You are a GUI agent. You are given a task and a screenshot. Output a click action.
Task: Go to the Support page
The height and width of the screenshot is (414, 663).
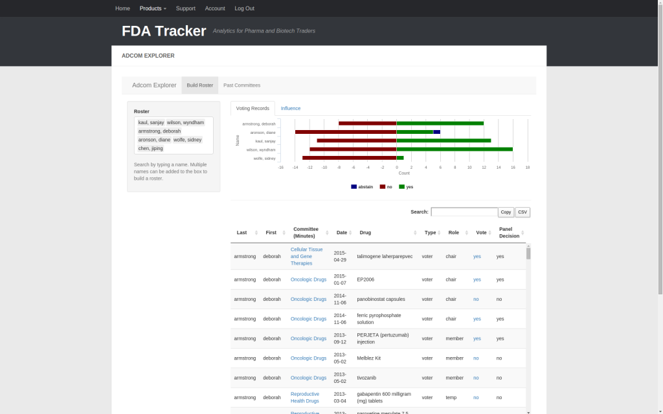(x=186, y=8)
